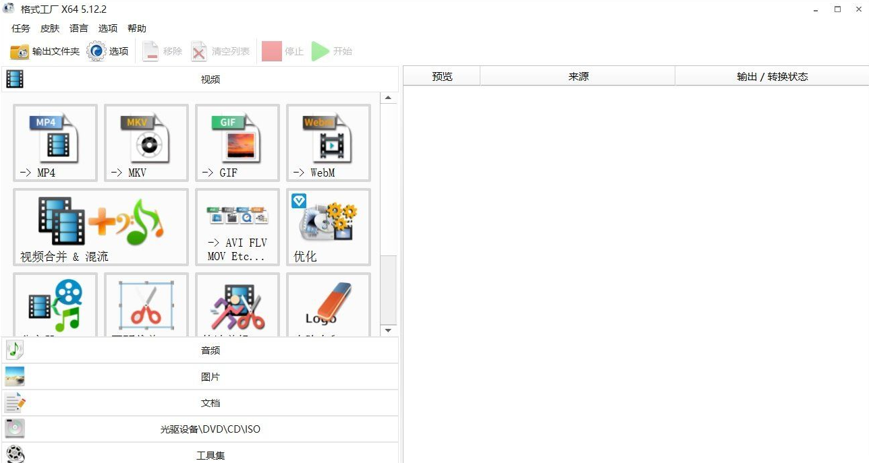
Task: Open the GIF converter
Action: 237,143
